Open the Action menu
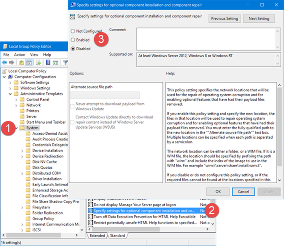Image resolution: width=284 pixels, height=246 pixels. tap(20, 55)
